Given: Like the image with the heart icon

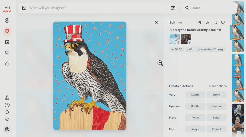Looking at the screenshot, I should click(x=223, y=23).
